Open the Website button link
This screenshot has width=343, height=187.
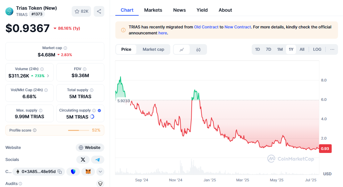point(90,148)
